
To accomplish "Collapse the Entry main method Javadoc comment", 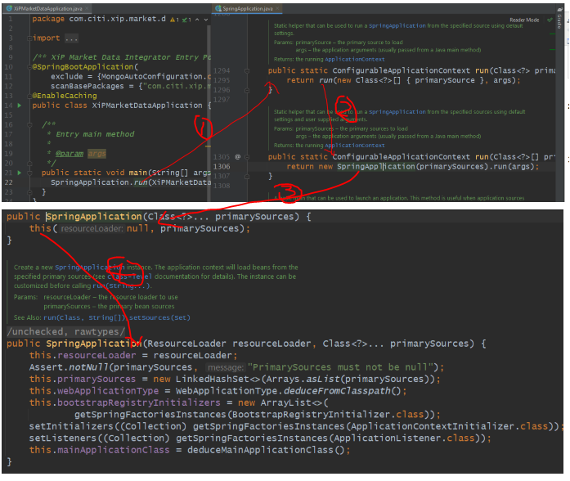I will pyautogui.click(x=29, y=124).
